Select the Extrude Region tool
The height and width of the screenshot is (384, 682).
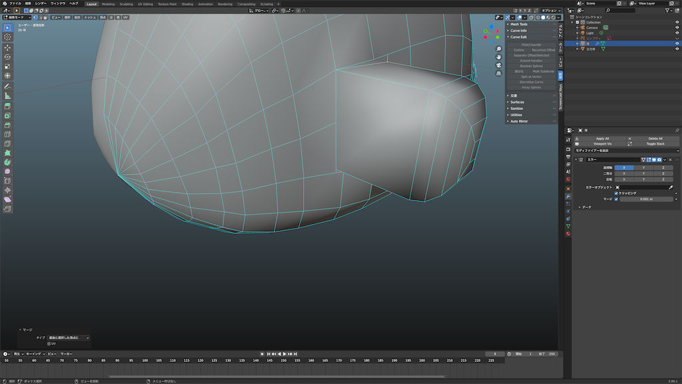pyautogui.click(x=7, y=106)
